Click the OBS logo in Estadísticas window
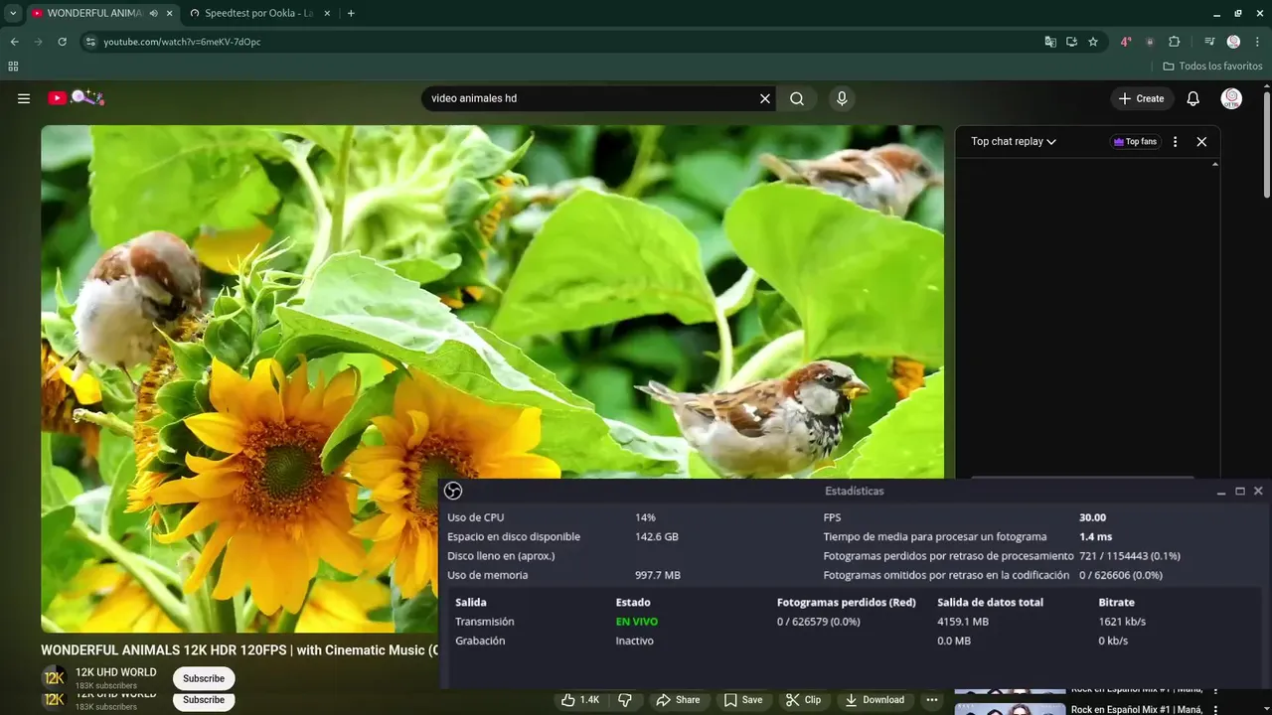Viewport: 1272px width, 715px height. point(453,491)
